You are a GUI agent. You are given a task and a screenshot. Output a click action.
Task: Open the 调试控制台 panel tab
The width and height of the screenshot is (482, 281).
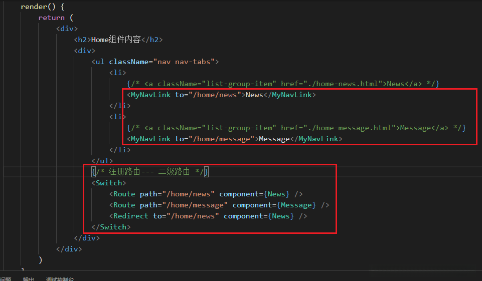[60, 279]
